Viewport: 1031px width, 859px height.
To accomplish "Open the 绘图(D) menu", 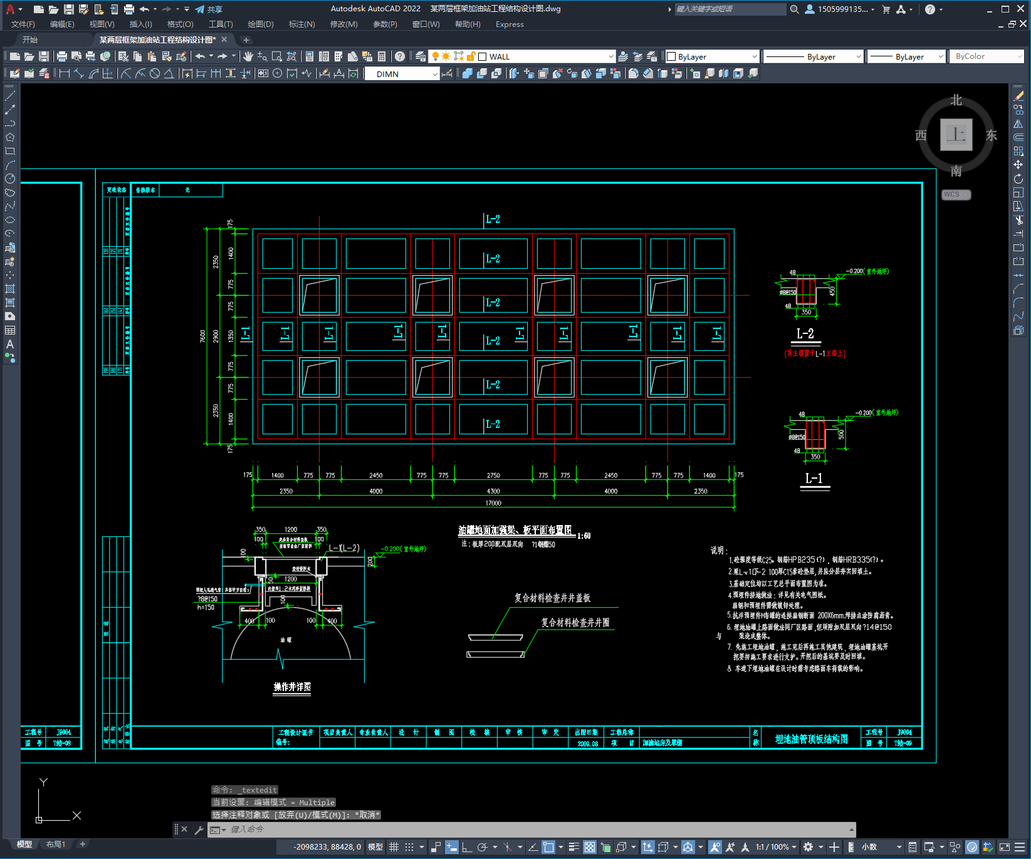I will click(261, 24).
